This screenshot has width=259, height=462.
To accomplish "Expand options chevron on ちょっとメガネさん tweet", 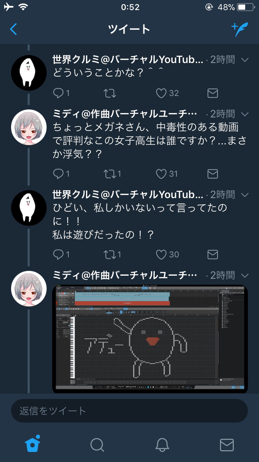I will (x=244, y=114).
